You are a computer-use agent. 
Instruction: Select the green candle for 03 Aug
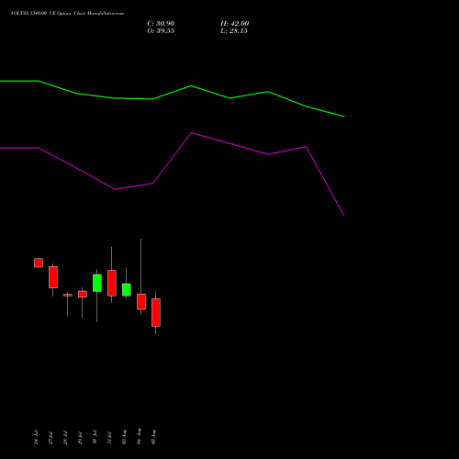click(127, 290)
